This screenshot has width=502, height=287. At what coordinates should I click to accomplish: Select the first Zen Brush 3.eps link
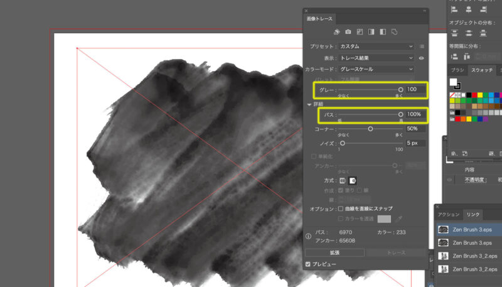click(x=471, y=230)
